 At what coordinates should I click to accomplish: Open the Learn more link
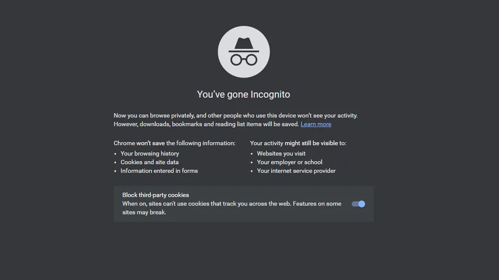click(316, 124)
